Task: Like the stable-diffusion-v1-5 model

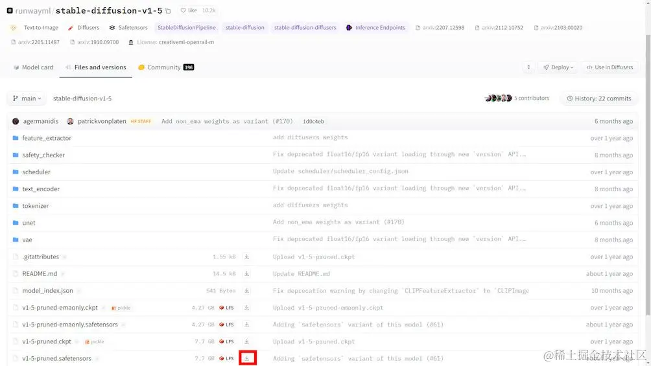Action: tap(189, 10)
